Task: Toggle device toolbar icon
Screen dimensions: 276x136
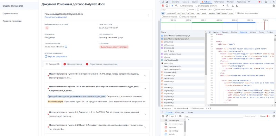Action: [x=167, y=2]
